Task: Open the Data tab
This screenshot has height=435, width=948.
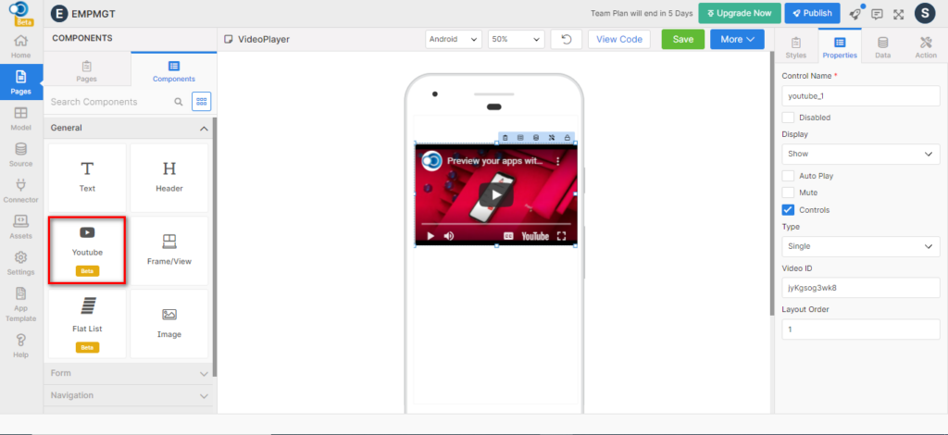Action: pyautogui.click(x=882, y=47)
